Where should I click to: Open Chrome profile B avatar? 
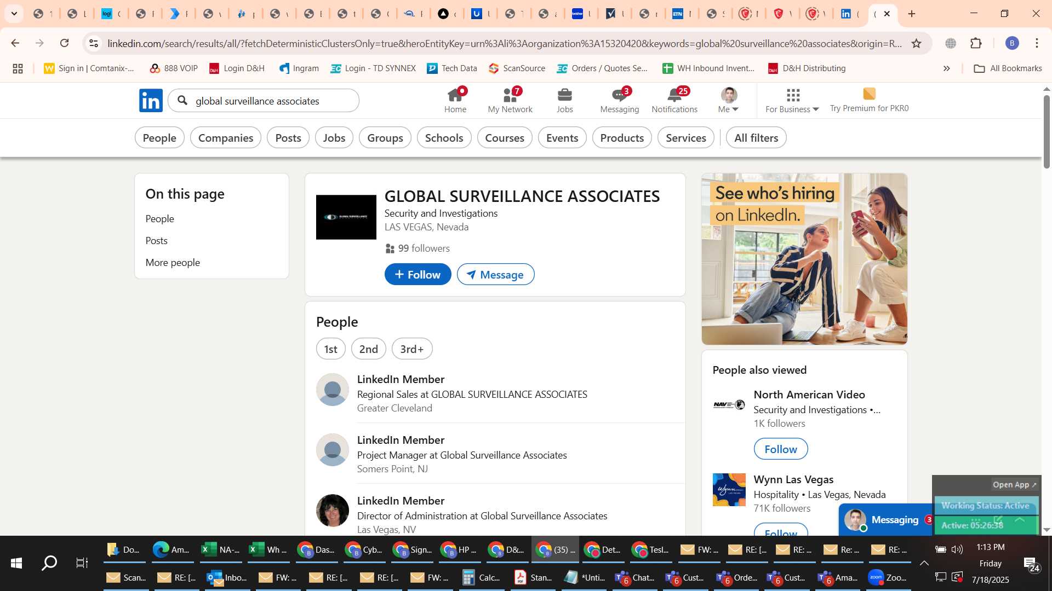pyautogui.click(x=1012, y=43)
